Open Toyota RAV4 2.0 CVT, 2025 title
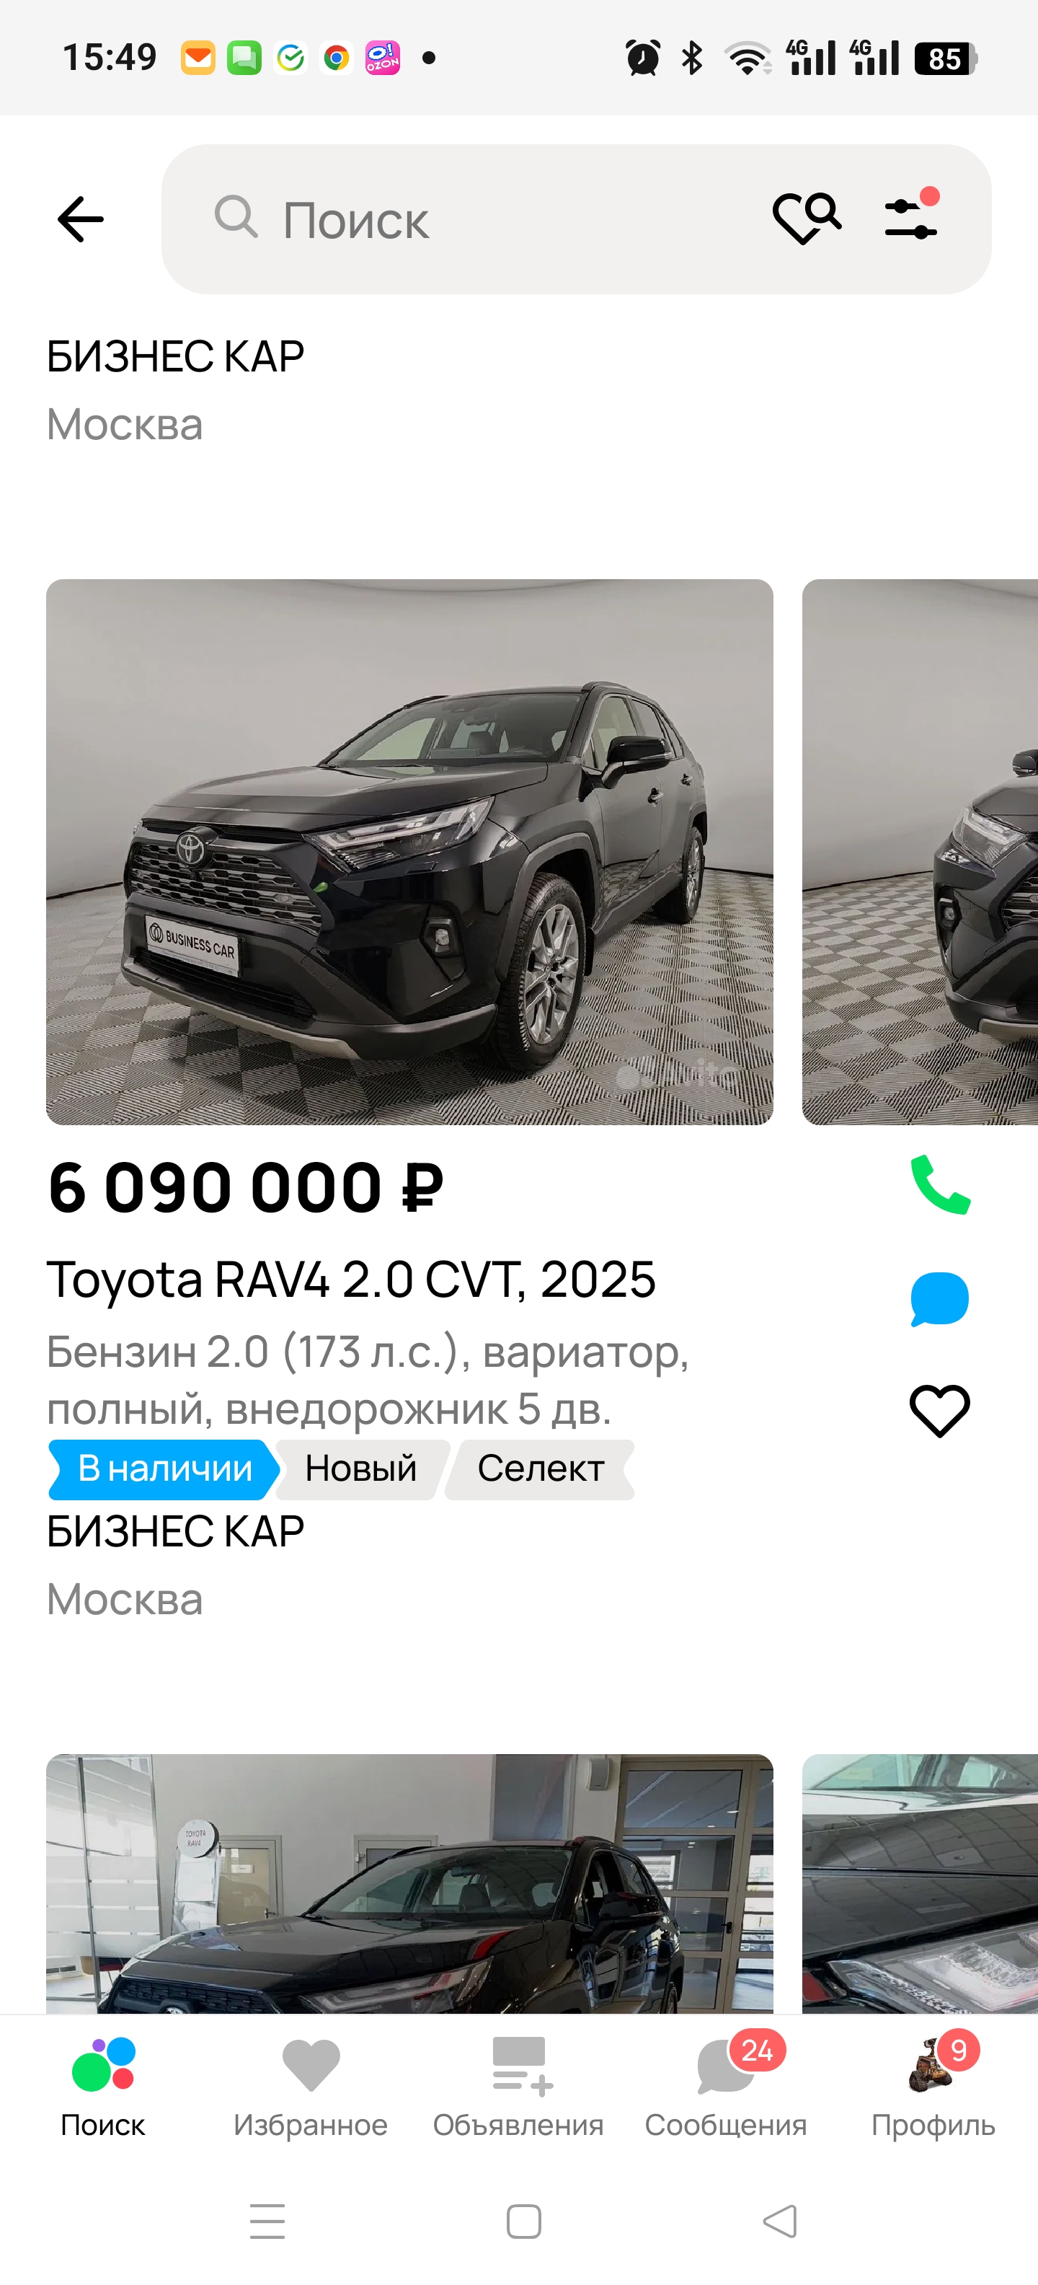This screenshot has height=2285, width=1038. pos(351,1279)
